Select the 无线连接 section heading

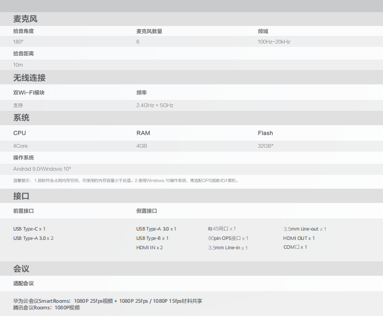coord(29,78)
